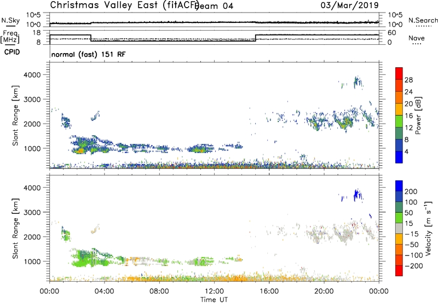Viewport: 438px width, 303px height.
Task: Click the frequency step-down near 03:00 UT
Action: pyautogui.click(x=91, y=38)
